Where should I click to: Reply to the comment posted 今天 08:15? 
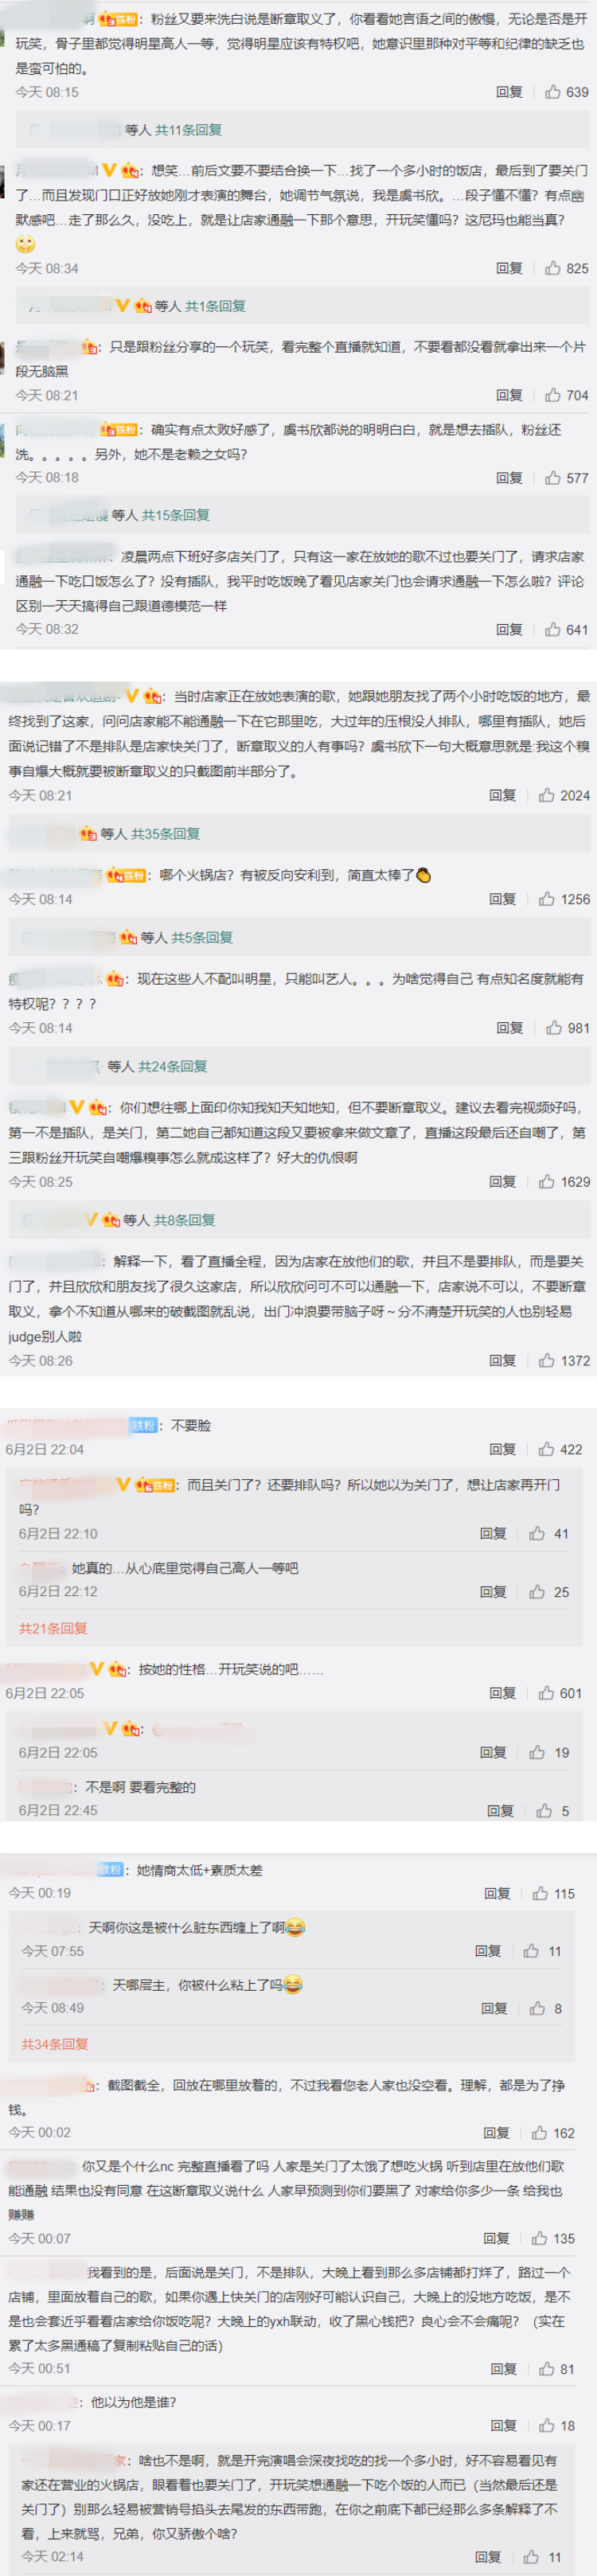(x=509, y=92)
